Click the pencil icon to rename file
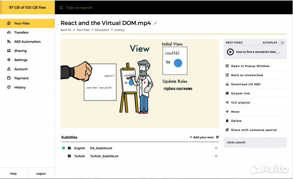 (x=155, y=23)
